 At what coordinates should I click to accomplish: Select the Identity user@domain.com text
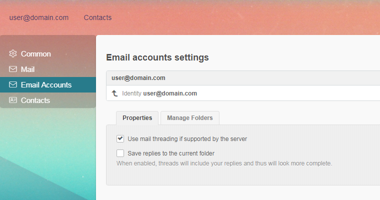click(159, 93)
